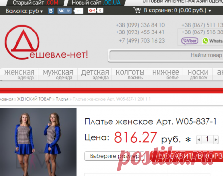The width and height of the screenshot is (223, 176).
Task: Open 'детская одежда' menu
Action: click(95, 74)
